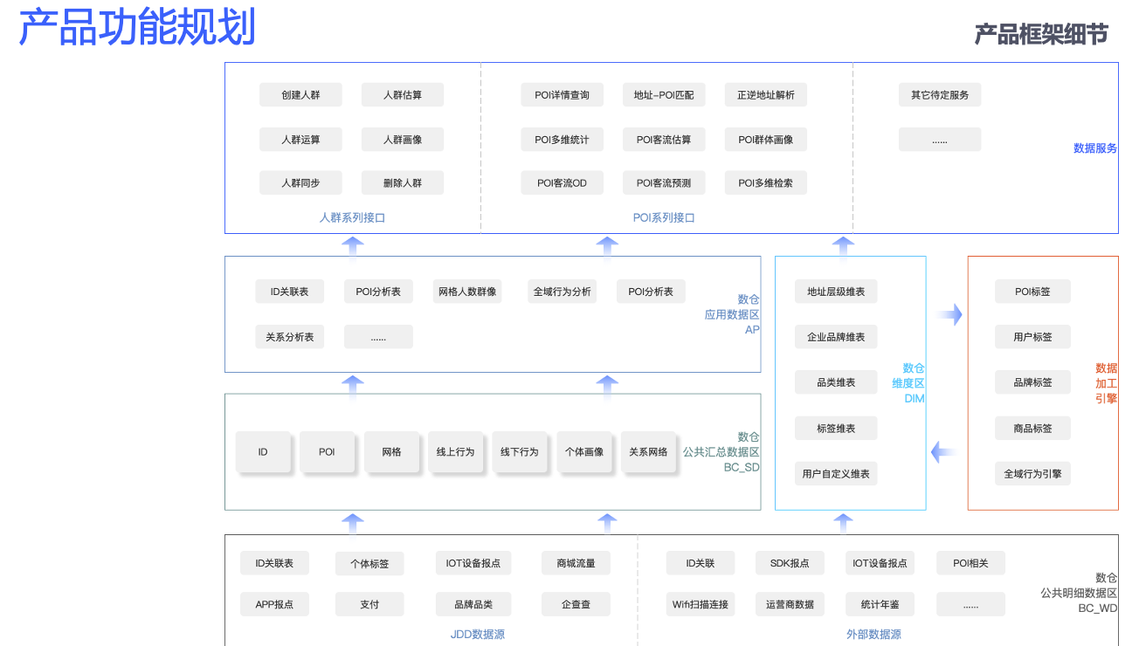Click the 商品标签 box

[1032, 429]
